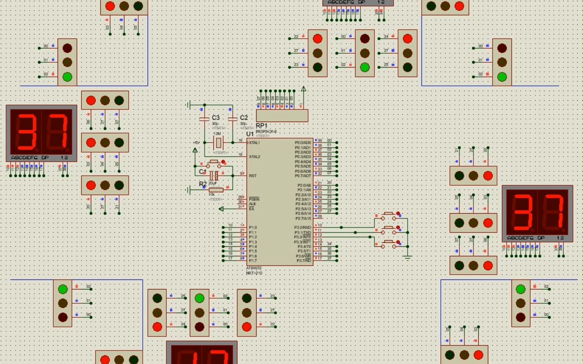The image size is (583, 364).
Task: Select top-center traffic light wired to 22, 27, 23
Action: 318,53
